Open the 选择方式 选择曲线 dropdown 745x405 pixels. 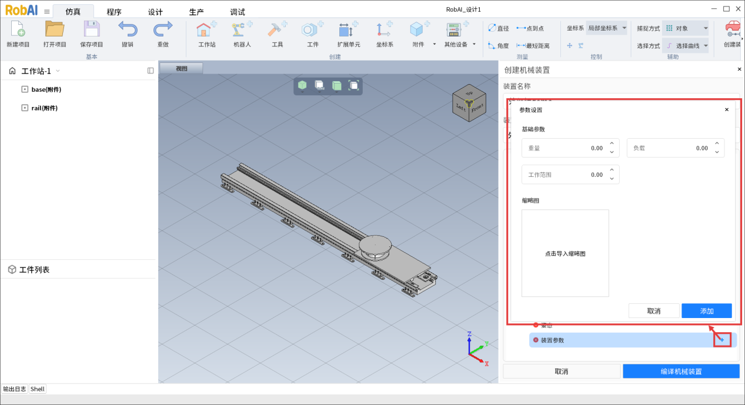(686, 45)
